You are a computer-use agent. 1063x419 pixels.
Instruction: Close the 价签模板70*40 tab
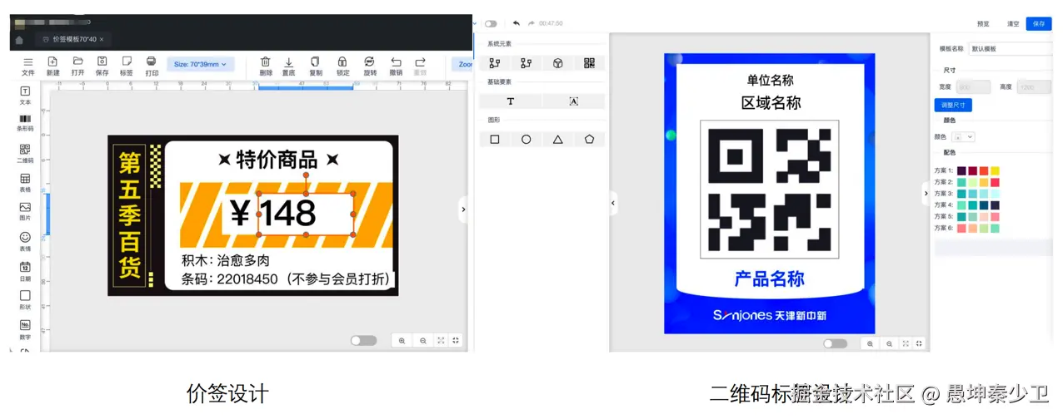pos(102,39)
